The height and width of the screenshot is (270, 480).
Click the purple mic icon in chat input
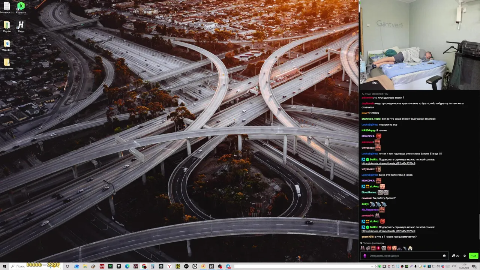pyautogui.click(x=364, y=256)
